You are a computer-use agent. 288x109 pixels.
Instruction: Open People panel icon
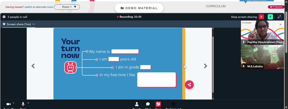137,104
